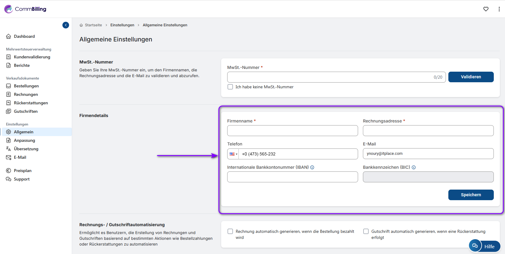
Task: Click the E-Mail field with ynoury@itplace.com
Action: [428, 154]
